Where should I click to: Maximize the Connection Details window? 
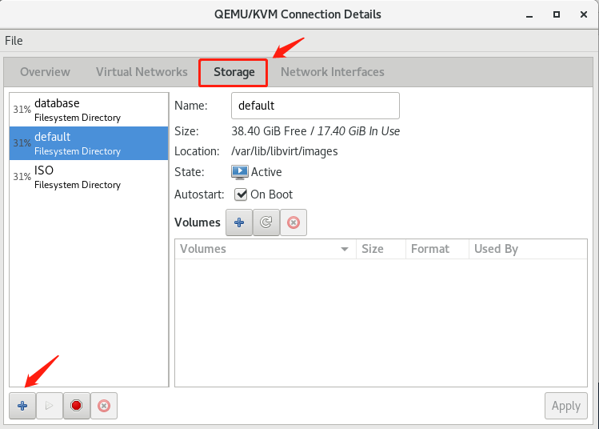pos(557,14)
